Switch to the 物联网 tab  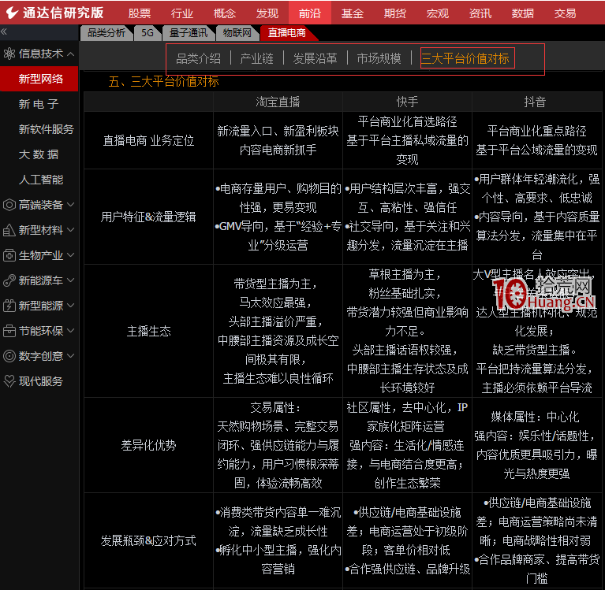coord(237,33)
